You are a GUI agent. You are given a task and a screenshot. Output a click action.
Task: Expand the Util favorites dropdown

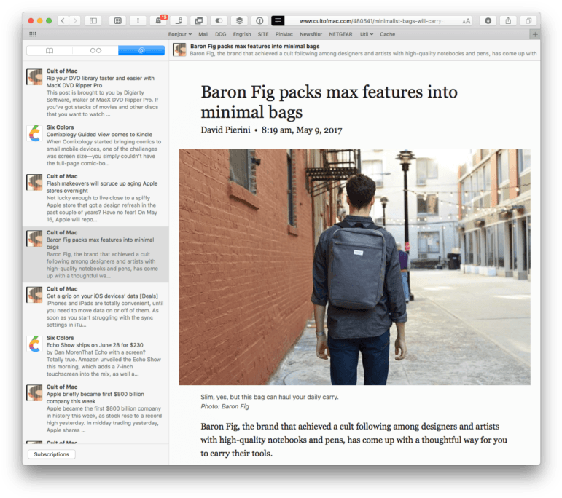click(x=367, y=34)
